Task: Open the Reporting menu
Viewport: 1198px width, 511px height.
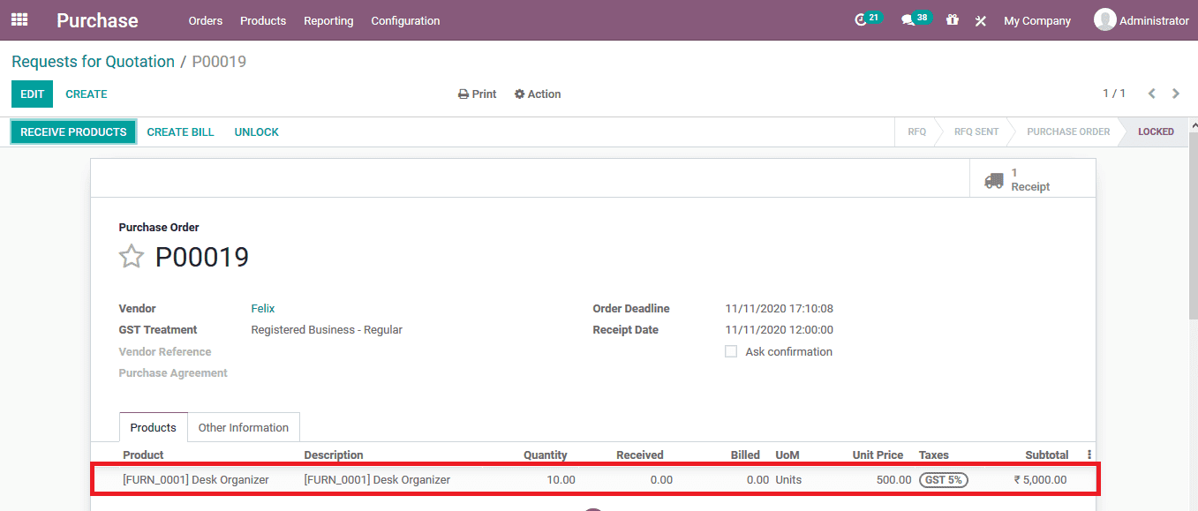Action: pyautogui.click(x=328, y=20)
